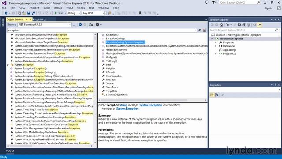Click the search magnifier in Object Browser
282x159 pixels.
click(200, 30)
